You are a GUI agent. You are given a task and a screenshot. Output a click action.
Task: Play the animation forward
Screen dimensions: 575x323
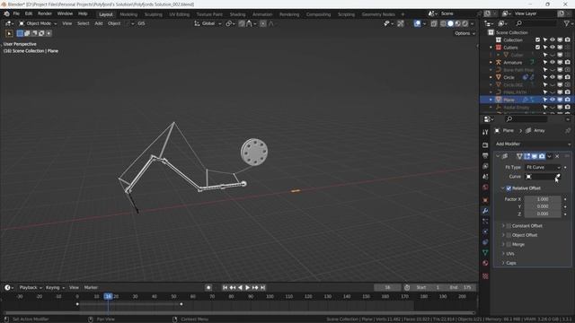click(248, 288)
